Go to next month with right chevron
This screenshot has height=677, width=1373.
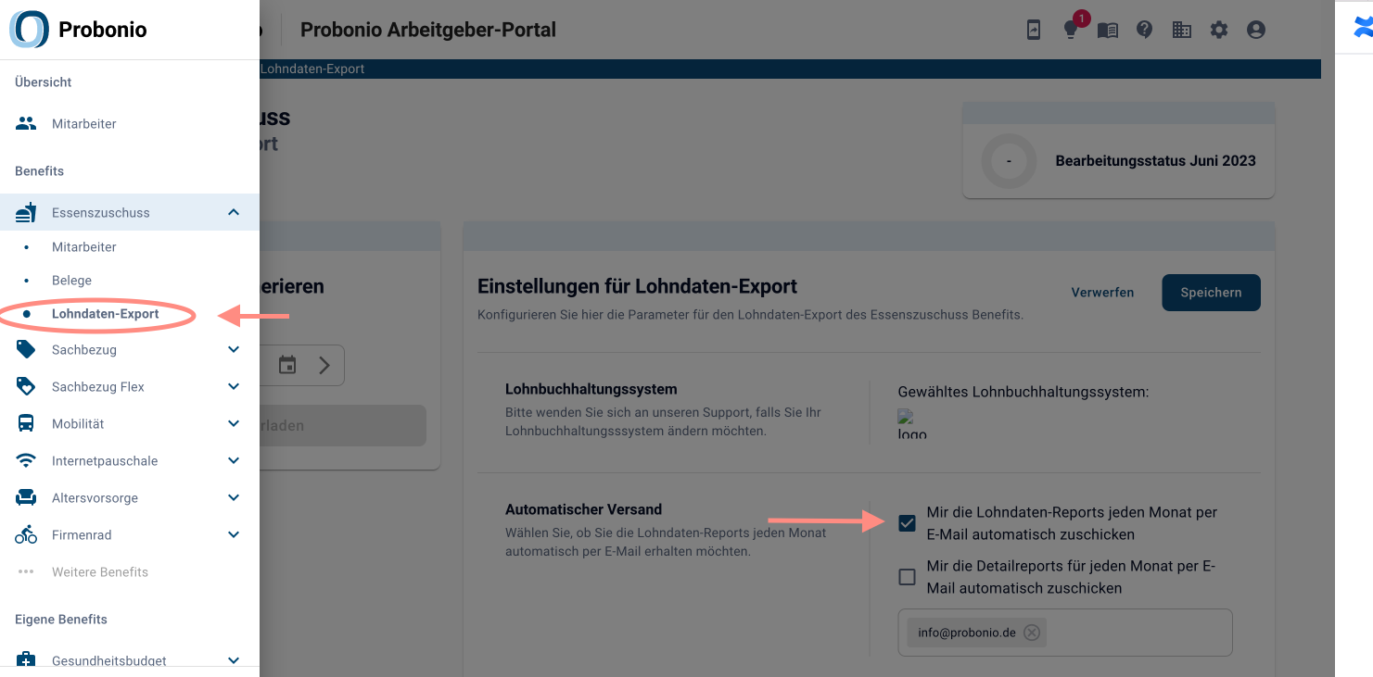click(324, 365)
